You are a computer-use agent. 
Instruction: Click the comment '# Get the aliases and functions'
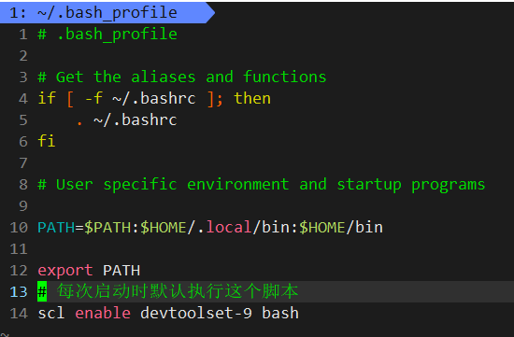click(x=182, y=77)
